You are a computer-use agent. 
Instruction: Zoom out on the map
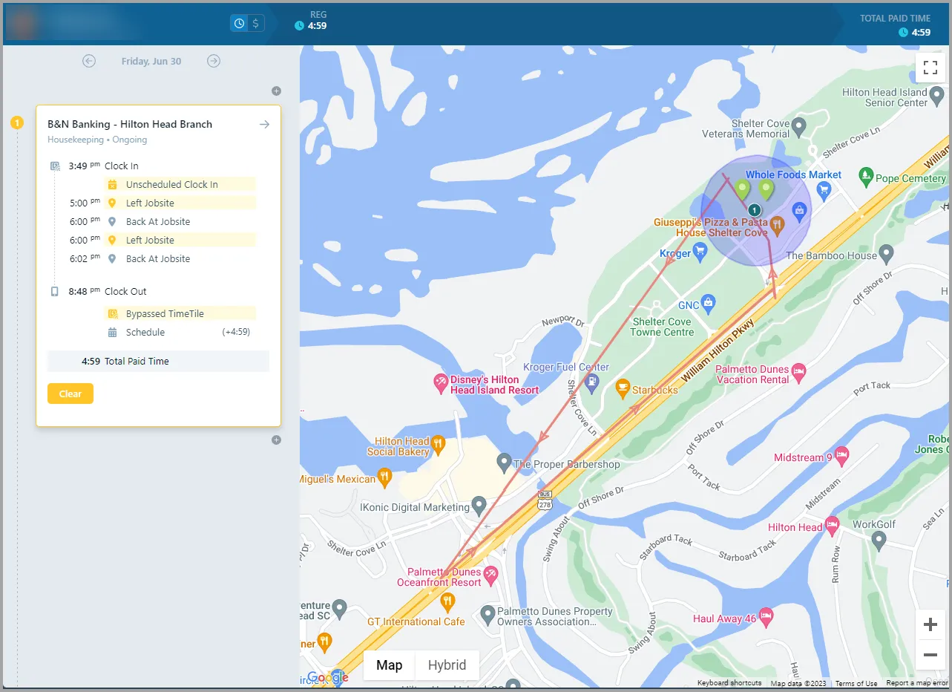(930, 655)
